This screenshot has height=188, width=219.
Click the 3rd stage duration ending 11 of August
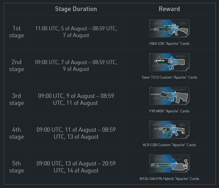coord(76,99)
